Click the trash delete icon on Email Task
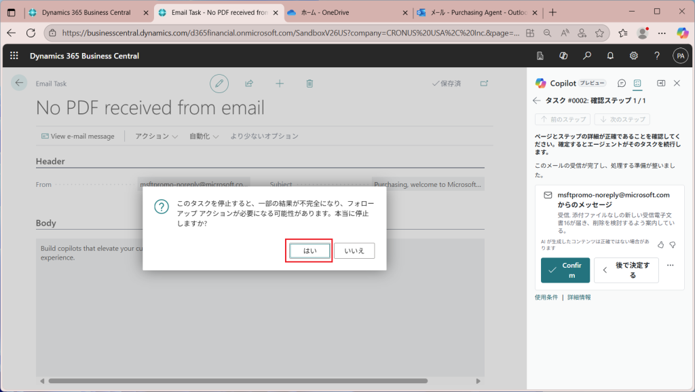Viewport: 695px width, 392px height. (x=309, y=84)
